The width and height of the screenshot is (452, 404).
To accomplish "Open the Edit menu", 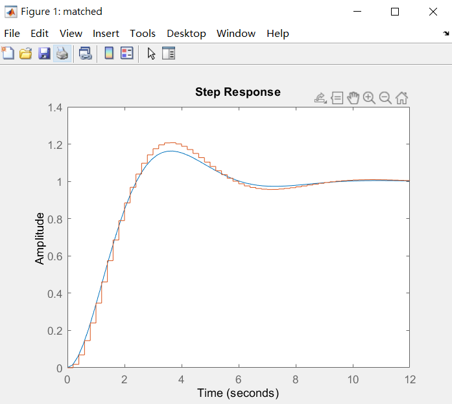I will click(x=40, y=34).
